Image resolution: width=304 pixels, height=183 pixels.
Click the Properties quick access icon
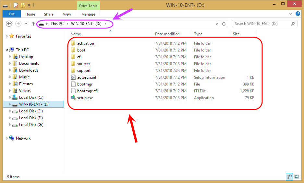tap(16, 5)
